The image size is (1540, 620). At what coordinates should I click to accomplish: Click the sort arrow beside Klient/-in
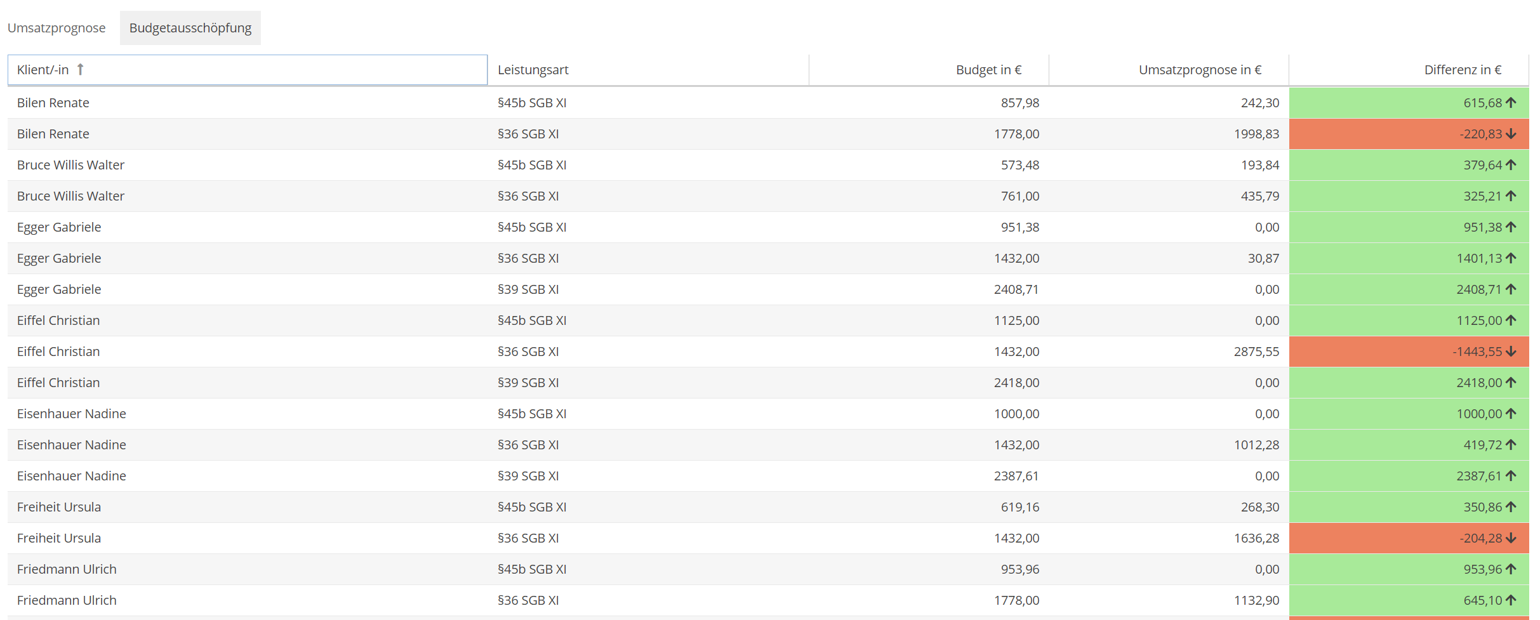tap(81, 69)
